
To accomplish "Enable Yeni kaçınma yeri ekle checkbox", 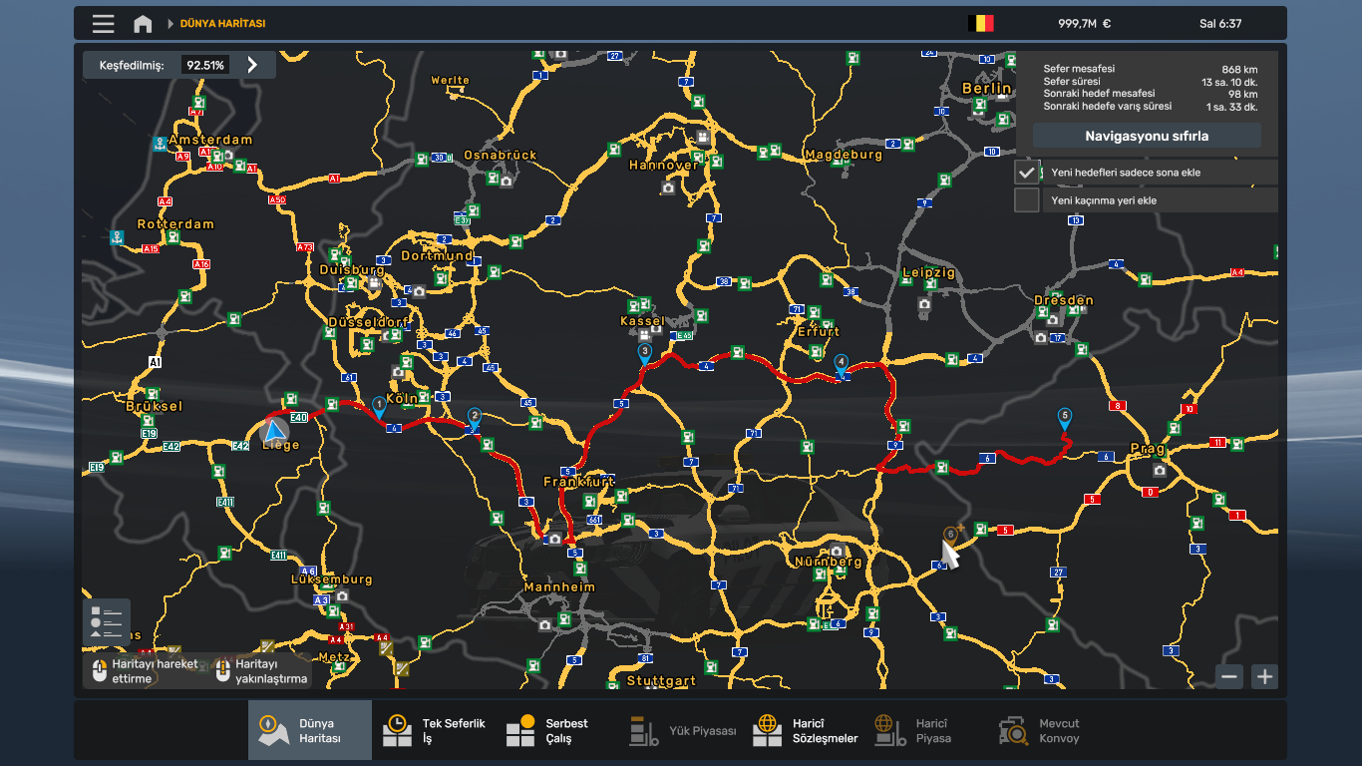I will [x=1027, y=200].
